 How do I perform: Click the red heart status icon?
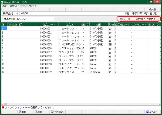coord(3,108)
